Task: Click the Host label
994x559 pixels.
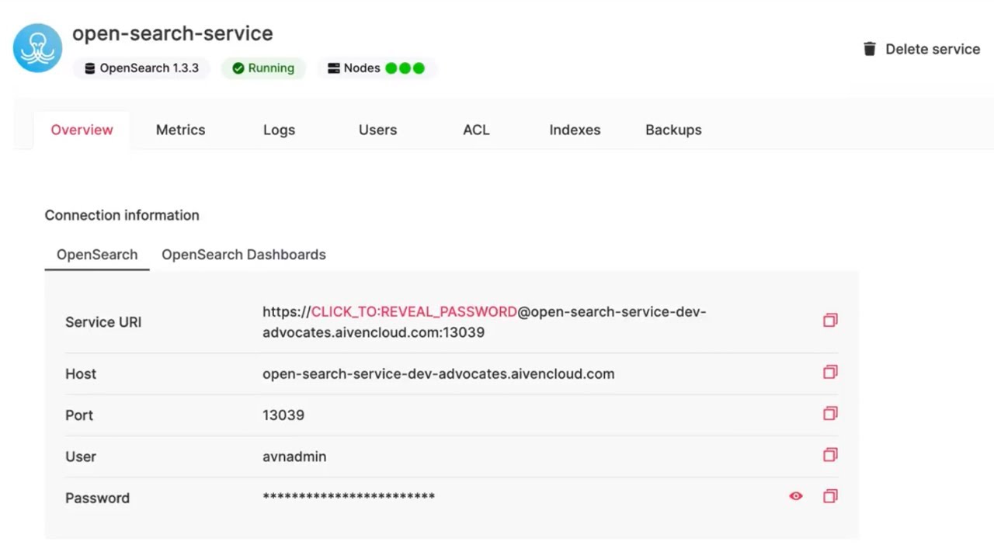Action: pos(81,373)
